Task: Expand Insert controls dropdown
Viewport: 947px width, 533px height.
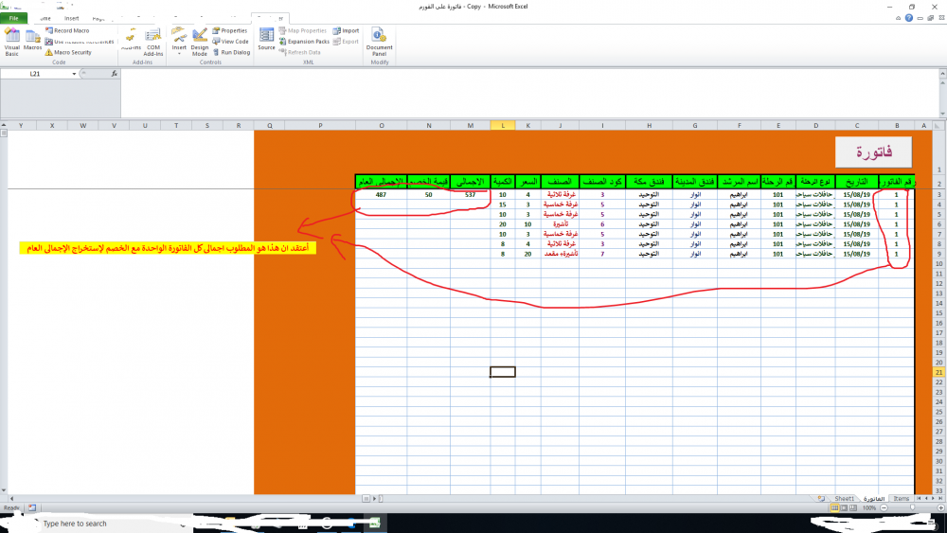Action: 179,54
